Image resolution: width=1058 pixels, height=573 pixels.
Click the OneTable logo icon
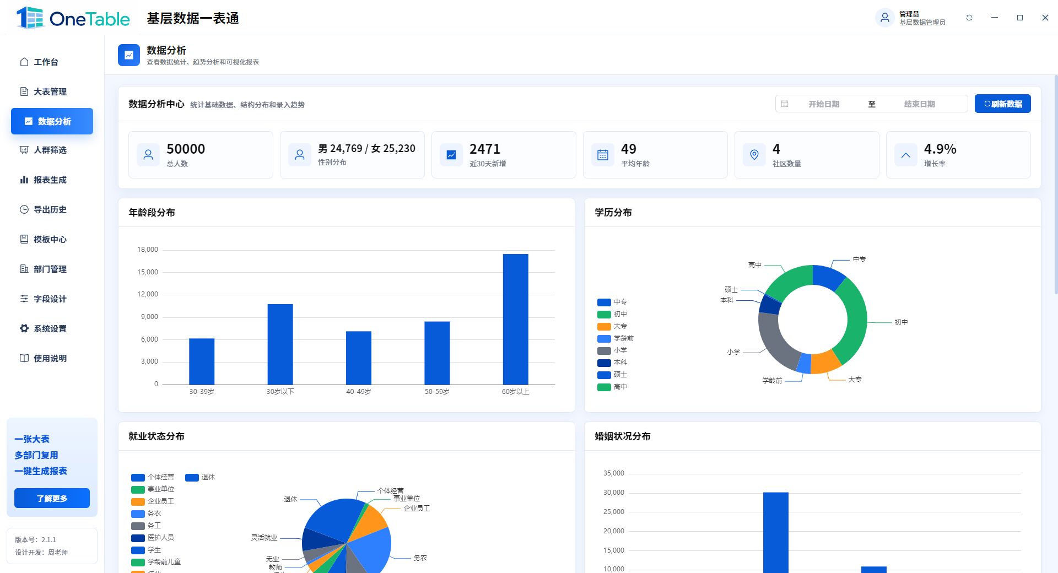tap(30, 18)
